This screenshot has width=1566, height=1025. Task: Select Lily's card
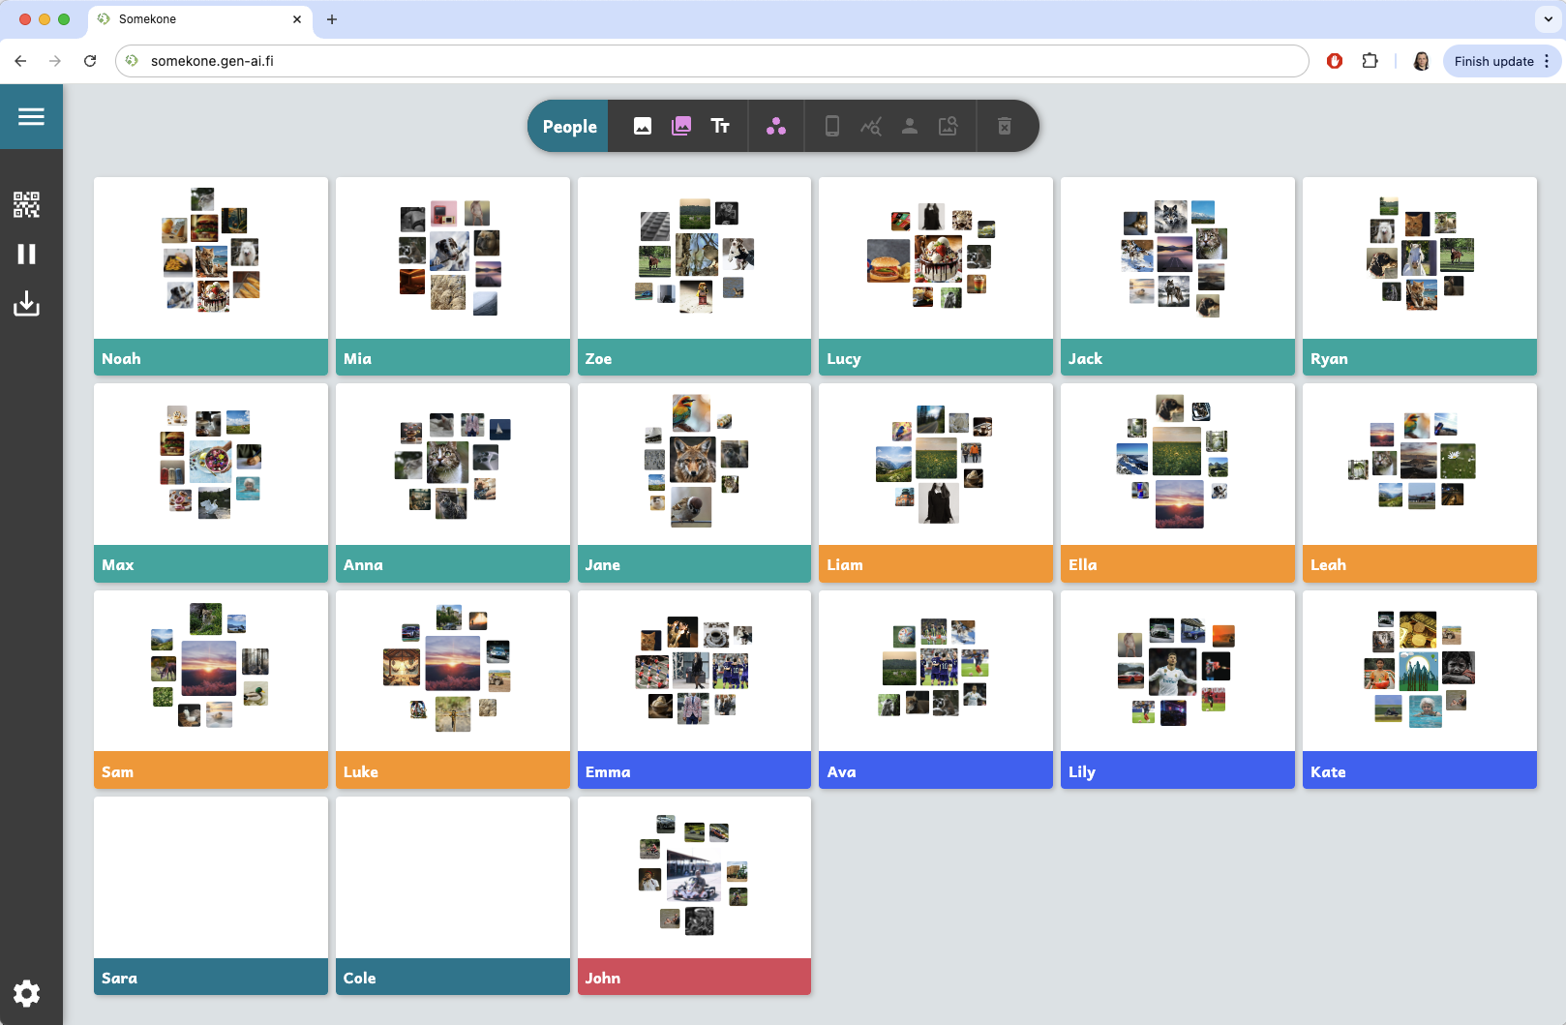[1178, 689]
